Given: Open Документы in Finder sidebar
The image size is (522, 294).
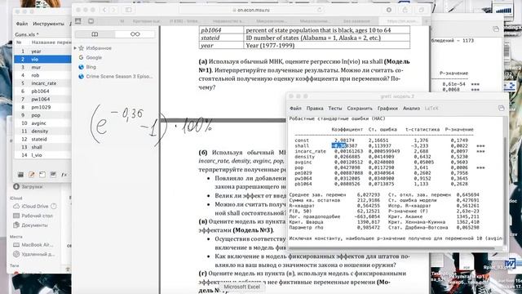Looking at the screenshot, I should pos(30,225).
